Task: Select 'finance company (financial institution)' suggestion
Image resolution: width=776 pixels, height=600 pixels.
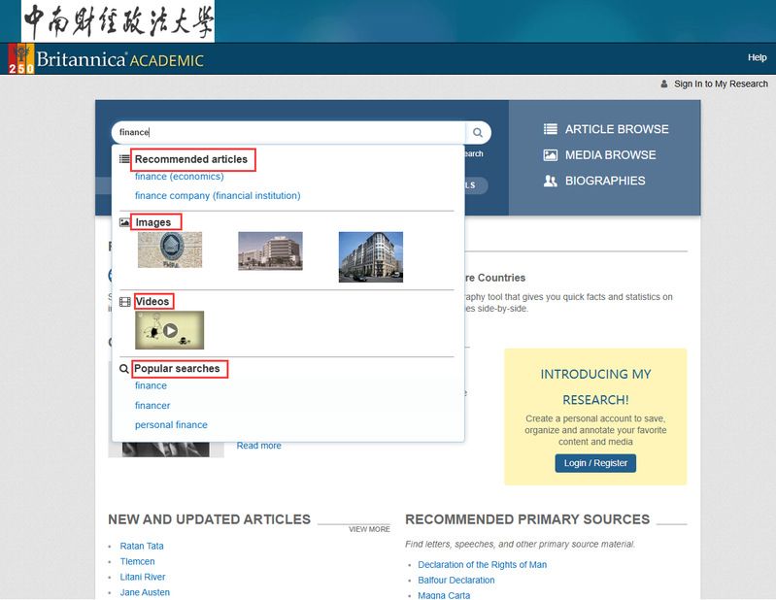Action: click(218, 196)
